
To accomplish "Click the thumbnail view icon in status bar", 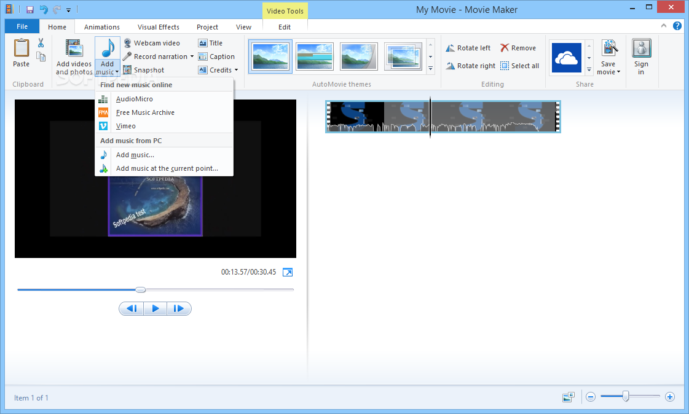I will [x=568, y=397].
